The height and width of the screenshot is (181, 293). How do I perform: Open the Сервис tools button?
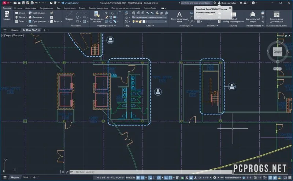(7, 16)
